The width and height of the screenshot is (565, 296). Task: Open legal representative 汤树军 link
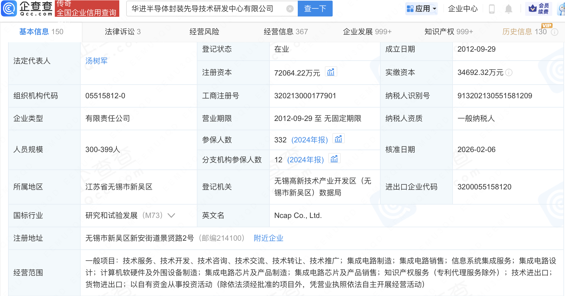(x=96, y=61)
